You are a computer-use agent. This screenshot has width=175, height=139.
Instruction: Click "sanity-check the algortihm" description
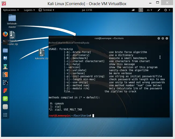click(129, 70)
